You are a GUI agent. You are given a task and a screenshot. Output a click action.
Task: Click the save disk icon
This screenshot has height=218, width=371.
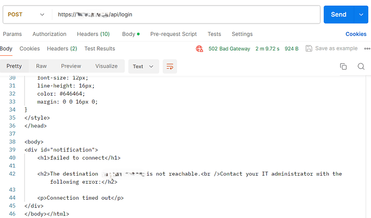click(x=309, y=48)
